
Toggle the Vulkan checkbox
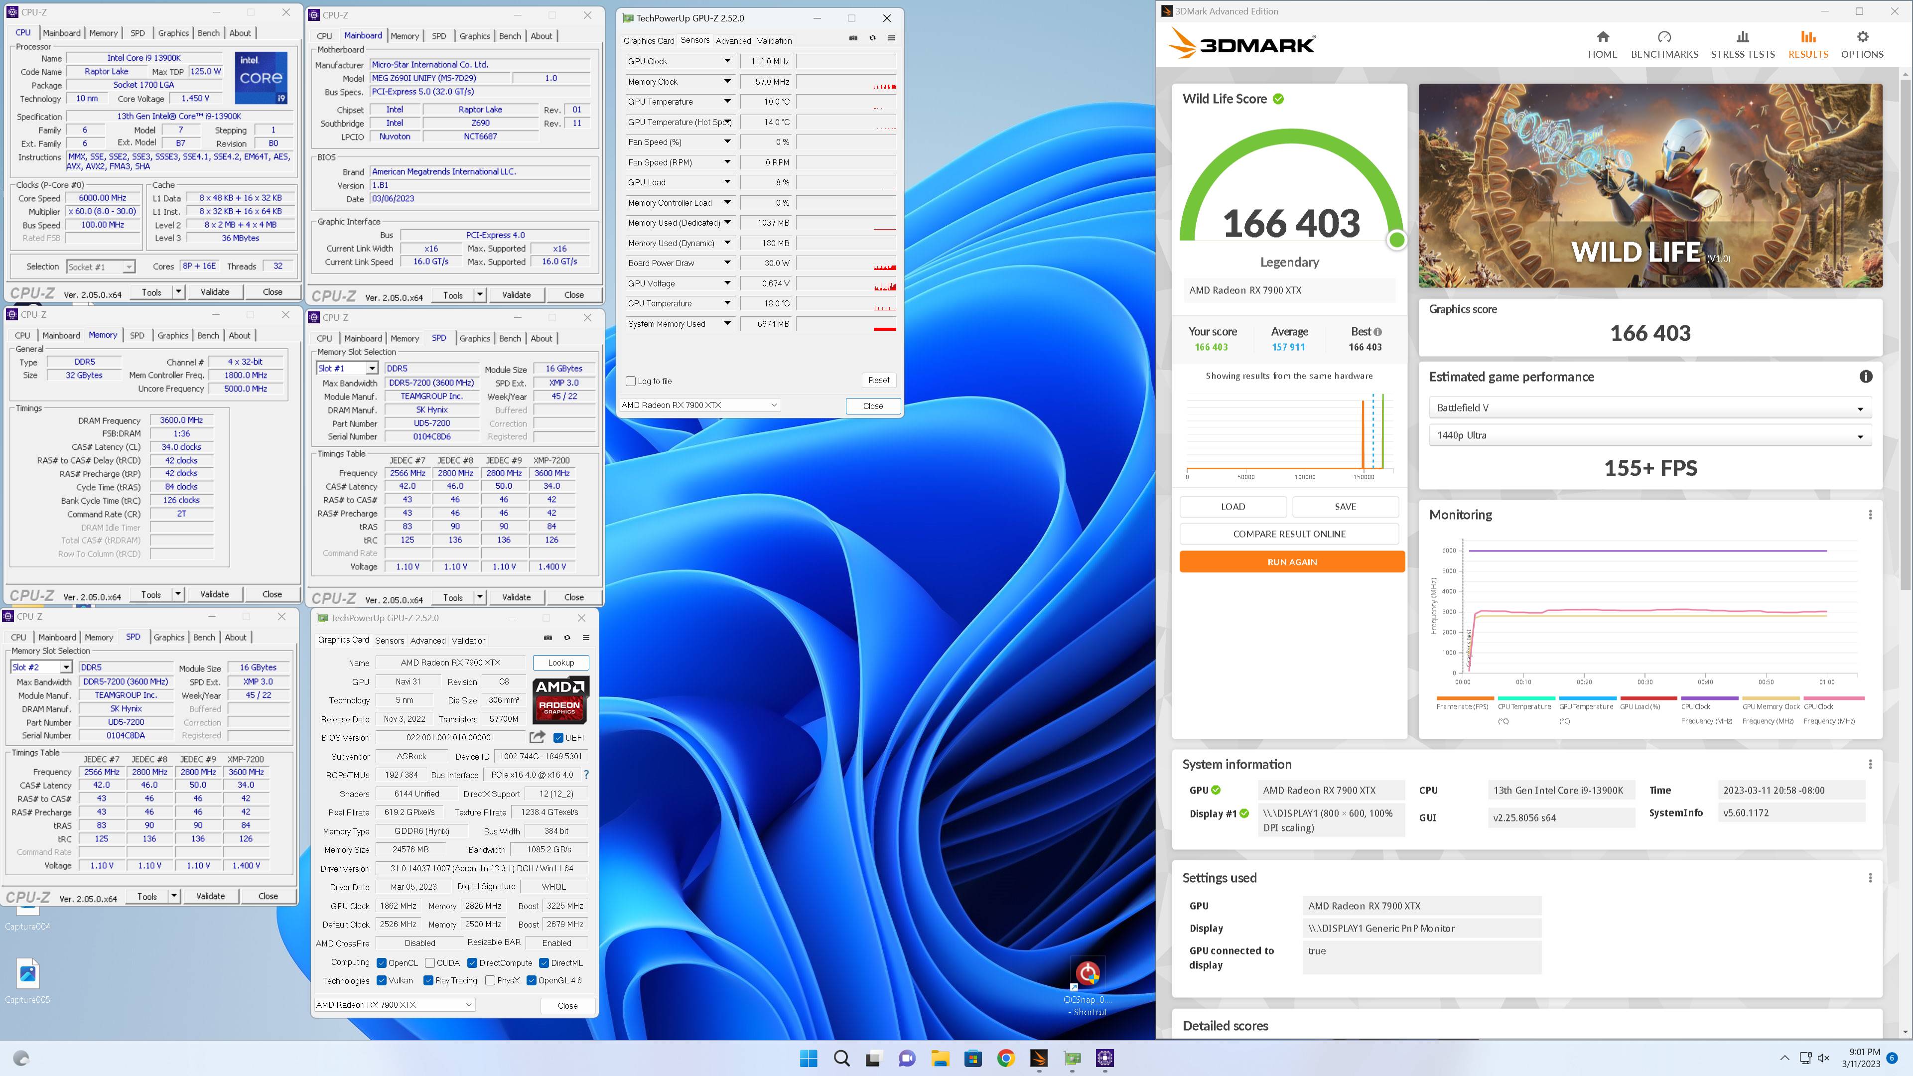click(x=382, y=980)
